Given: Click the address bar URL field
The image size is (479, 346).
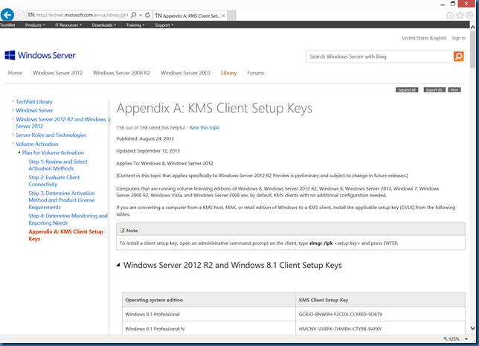Looking at the screenshot, I should (x=82, y=15).
